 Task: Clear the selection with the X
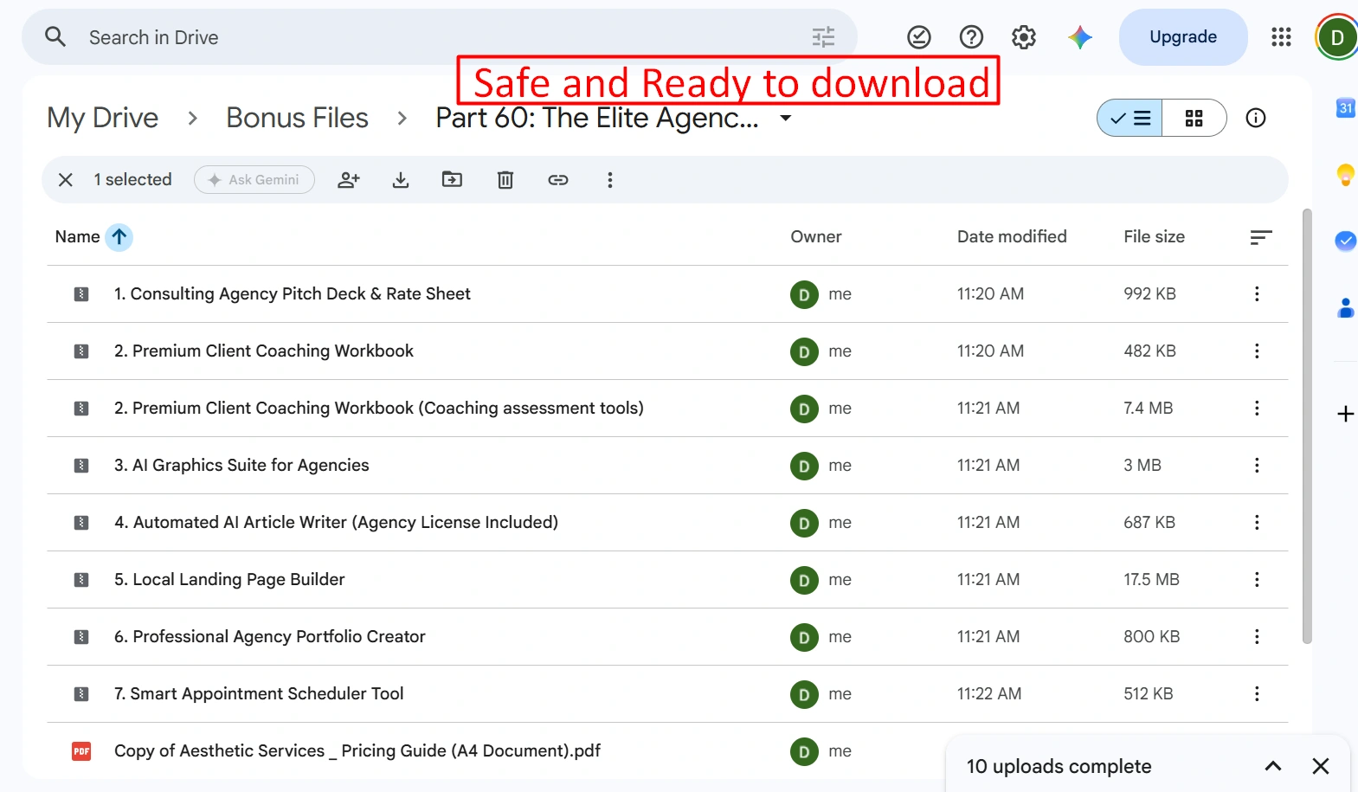tap(66, 180)
